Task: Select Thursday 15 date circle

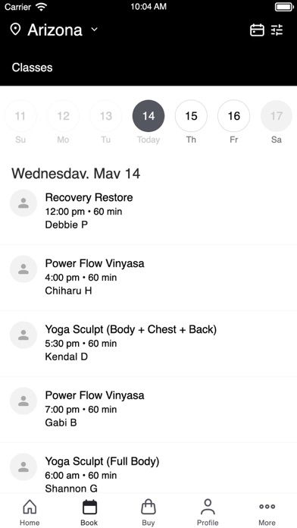Action: [x=191, y=116]
